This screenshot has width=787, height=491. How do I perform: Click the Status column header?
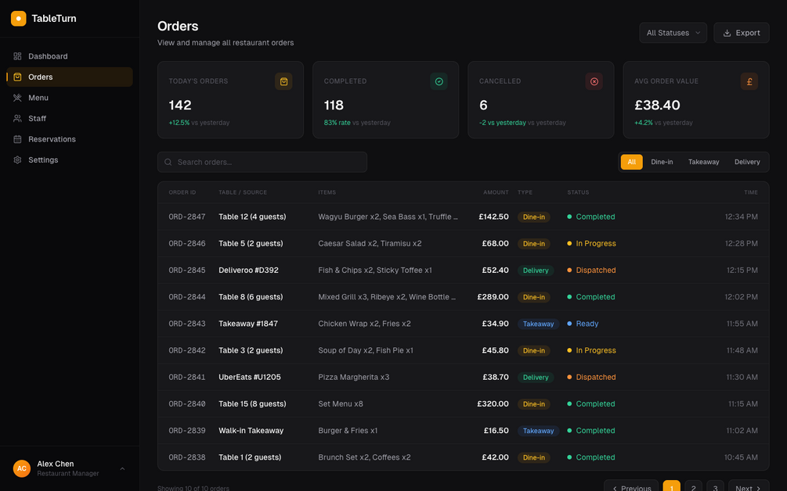[578, 192]
